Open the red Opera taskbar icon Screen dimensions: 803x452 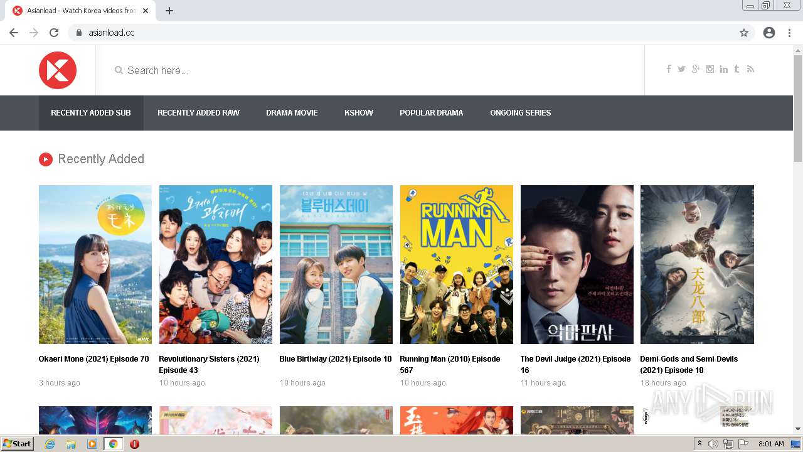click(134, 444)
